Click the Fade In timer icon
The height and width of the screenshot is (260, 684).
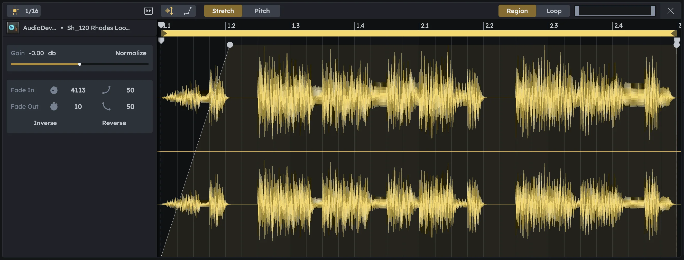click(54, 90)
